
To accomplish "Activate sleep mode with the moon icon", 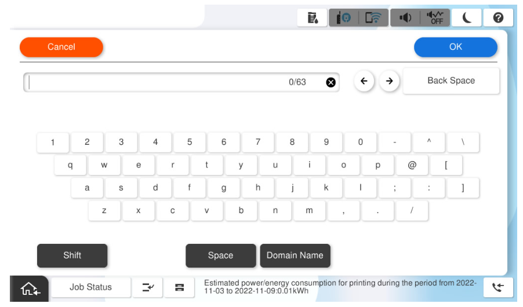I will pyautogui.click(x=467, y=18).
